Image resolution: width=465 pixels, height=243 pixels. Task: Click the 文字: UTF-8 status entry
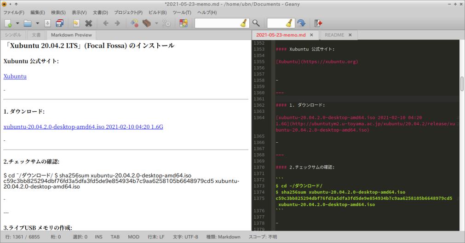(x=185, y=237)
